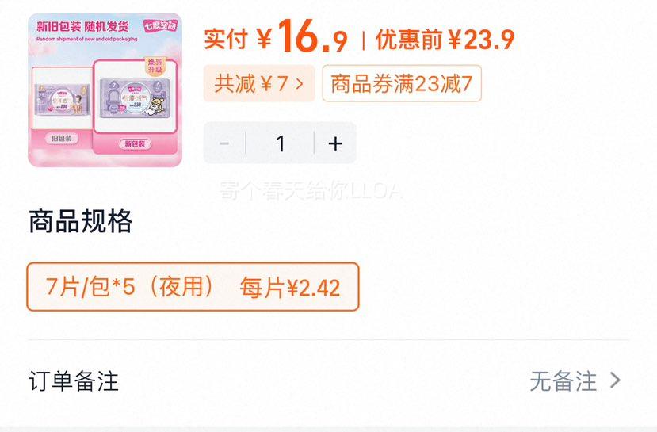The width and height of the screenshot is (657, 432).
Task: Decrease quantity with the minus button
Action: (224, 143)
